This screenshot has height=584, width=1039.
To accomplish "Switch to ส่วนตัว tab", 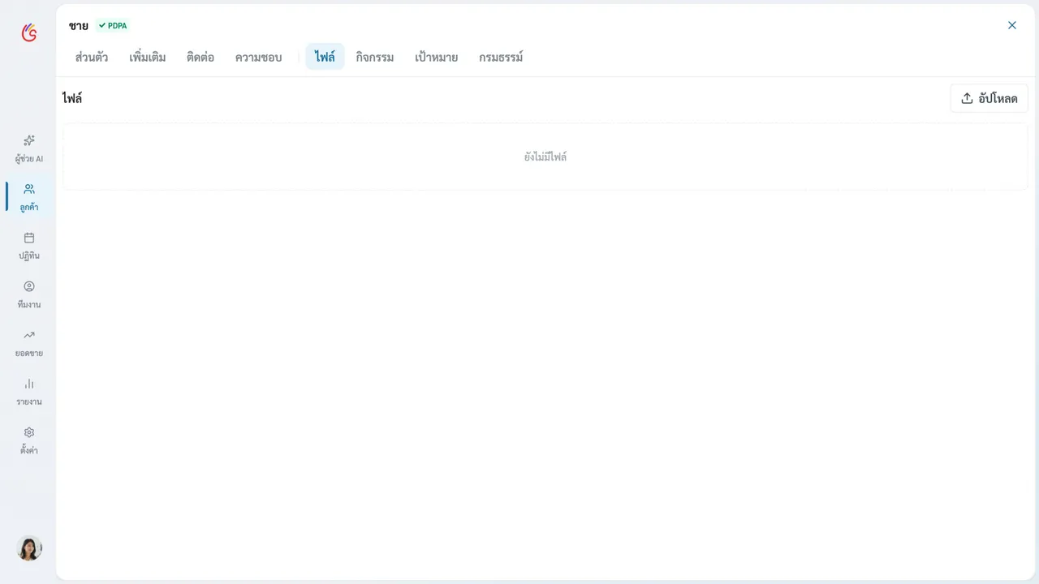I will pos(92,57).
